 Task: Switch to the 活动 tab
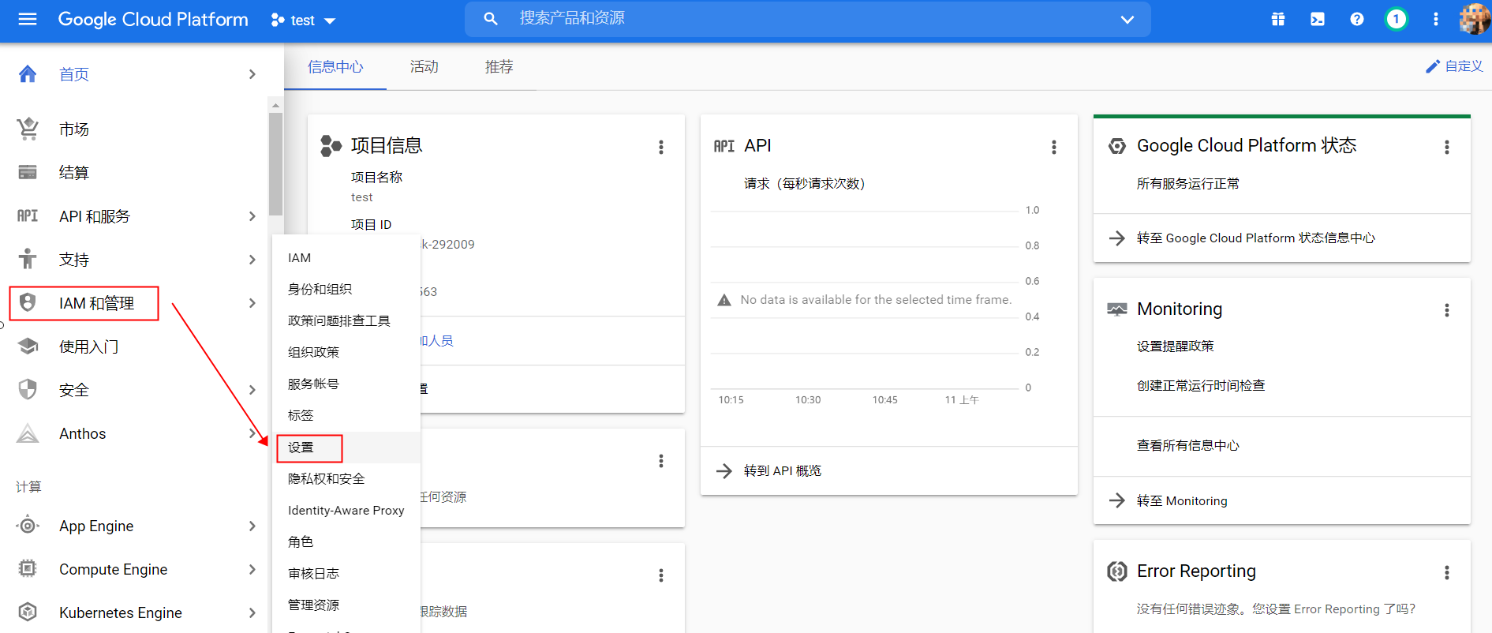[424, 66]
